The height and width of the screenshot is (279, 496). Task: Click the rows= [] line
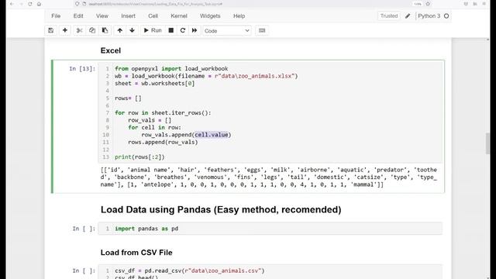128,98
